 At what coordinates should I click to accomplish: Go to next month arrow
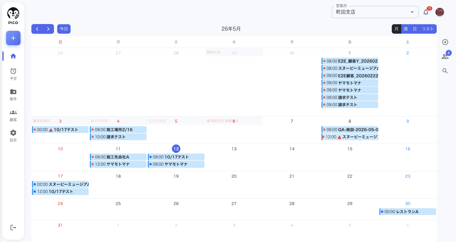coord(48,29)
